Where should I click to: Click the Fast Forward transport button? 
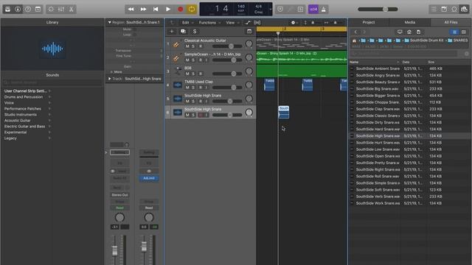click(143, 9)
